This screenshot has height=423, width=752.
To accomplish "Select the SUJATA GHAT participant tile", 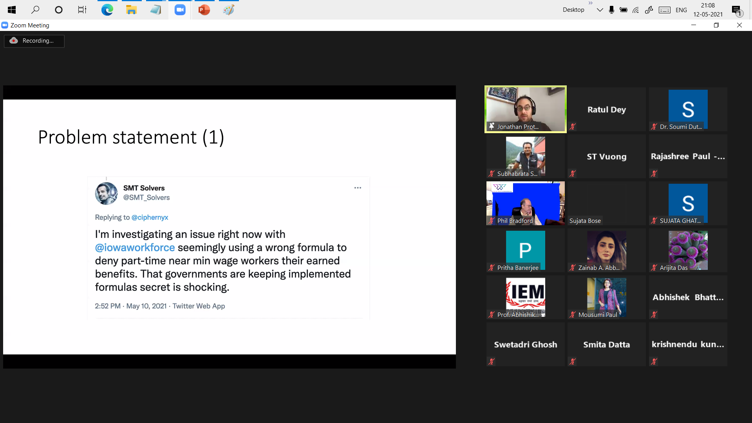I will coord(688,203).
